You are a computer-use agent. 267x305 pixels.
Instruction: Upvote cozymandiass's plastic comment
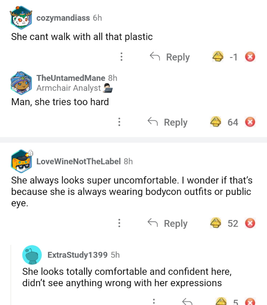click(217, 57)
